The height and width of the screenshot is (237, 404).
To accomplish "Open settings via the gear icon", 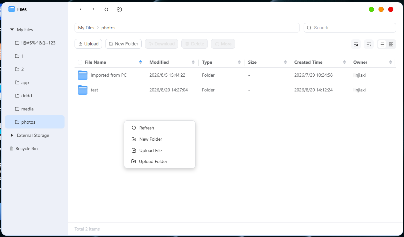I will click(119, 9).
